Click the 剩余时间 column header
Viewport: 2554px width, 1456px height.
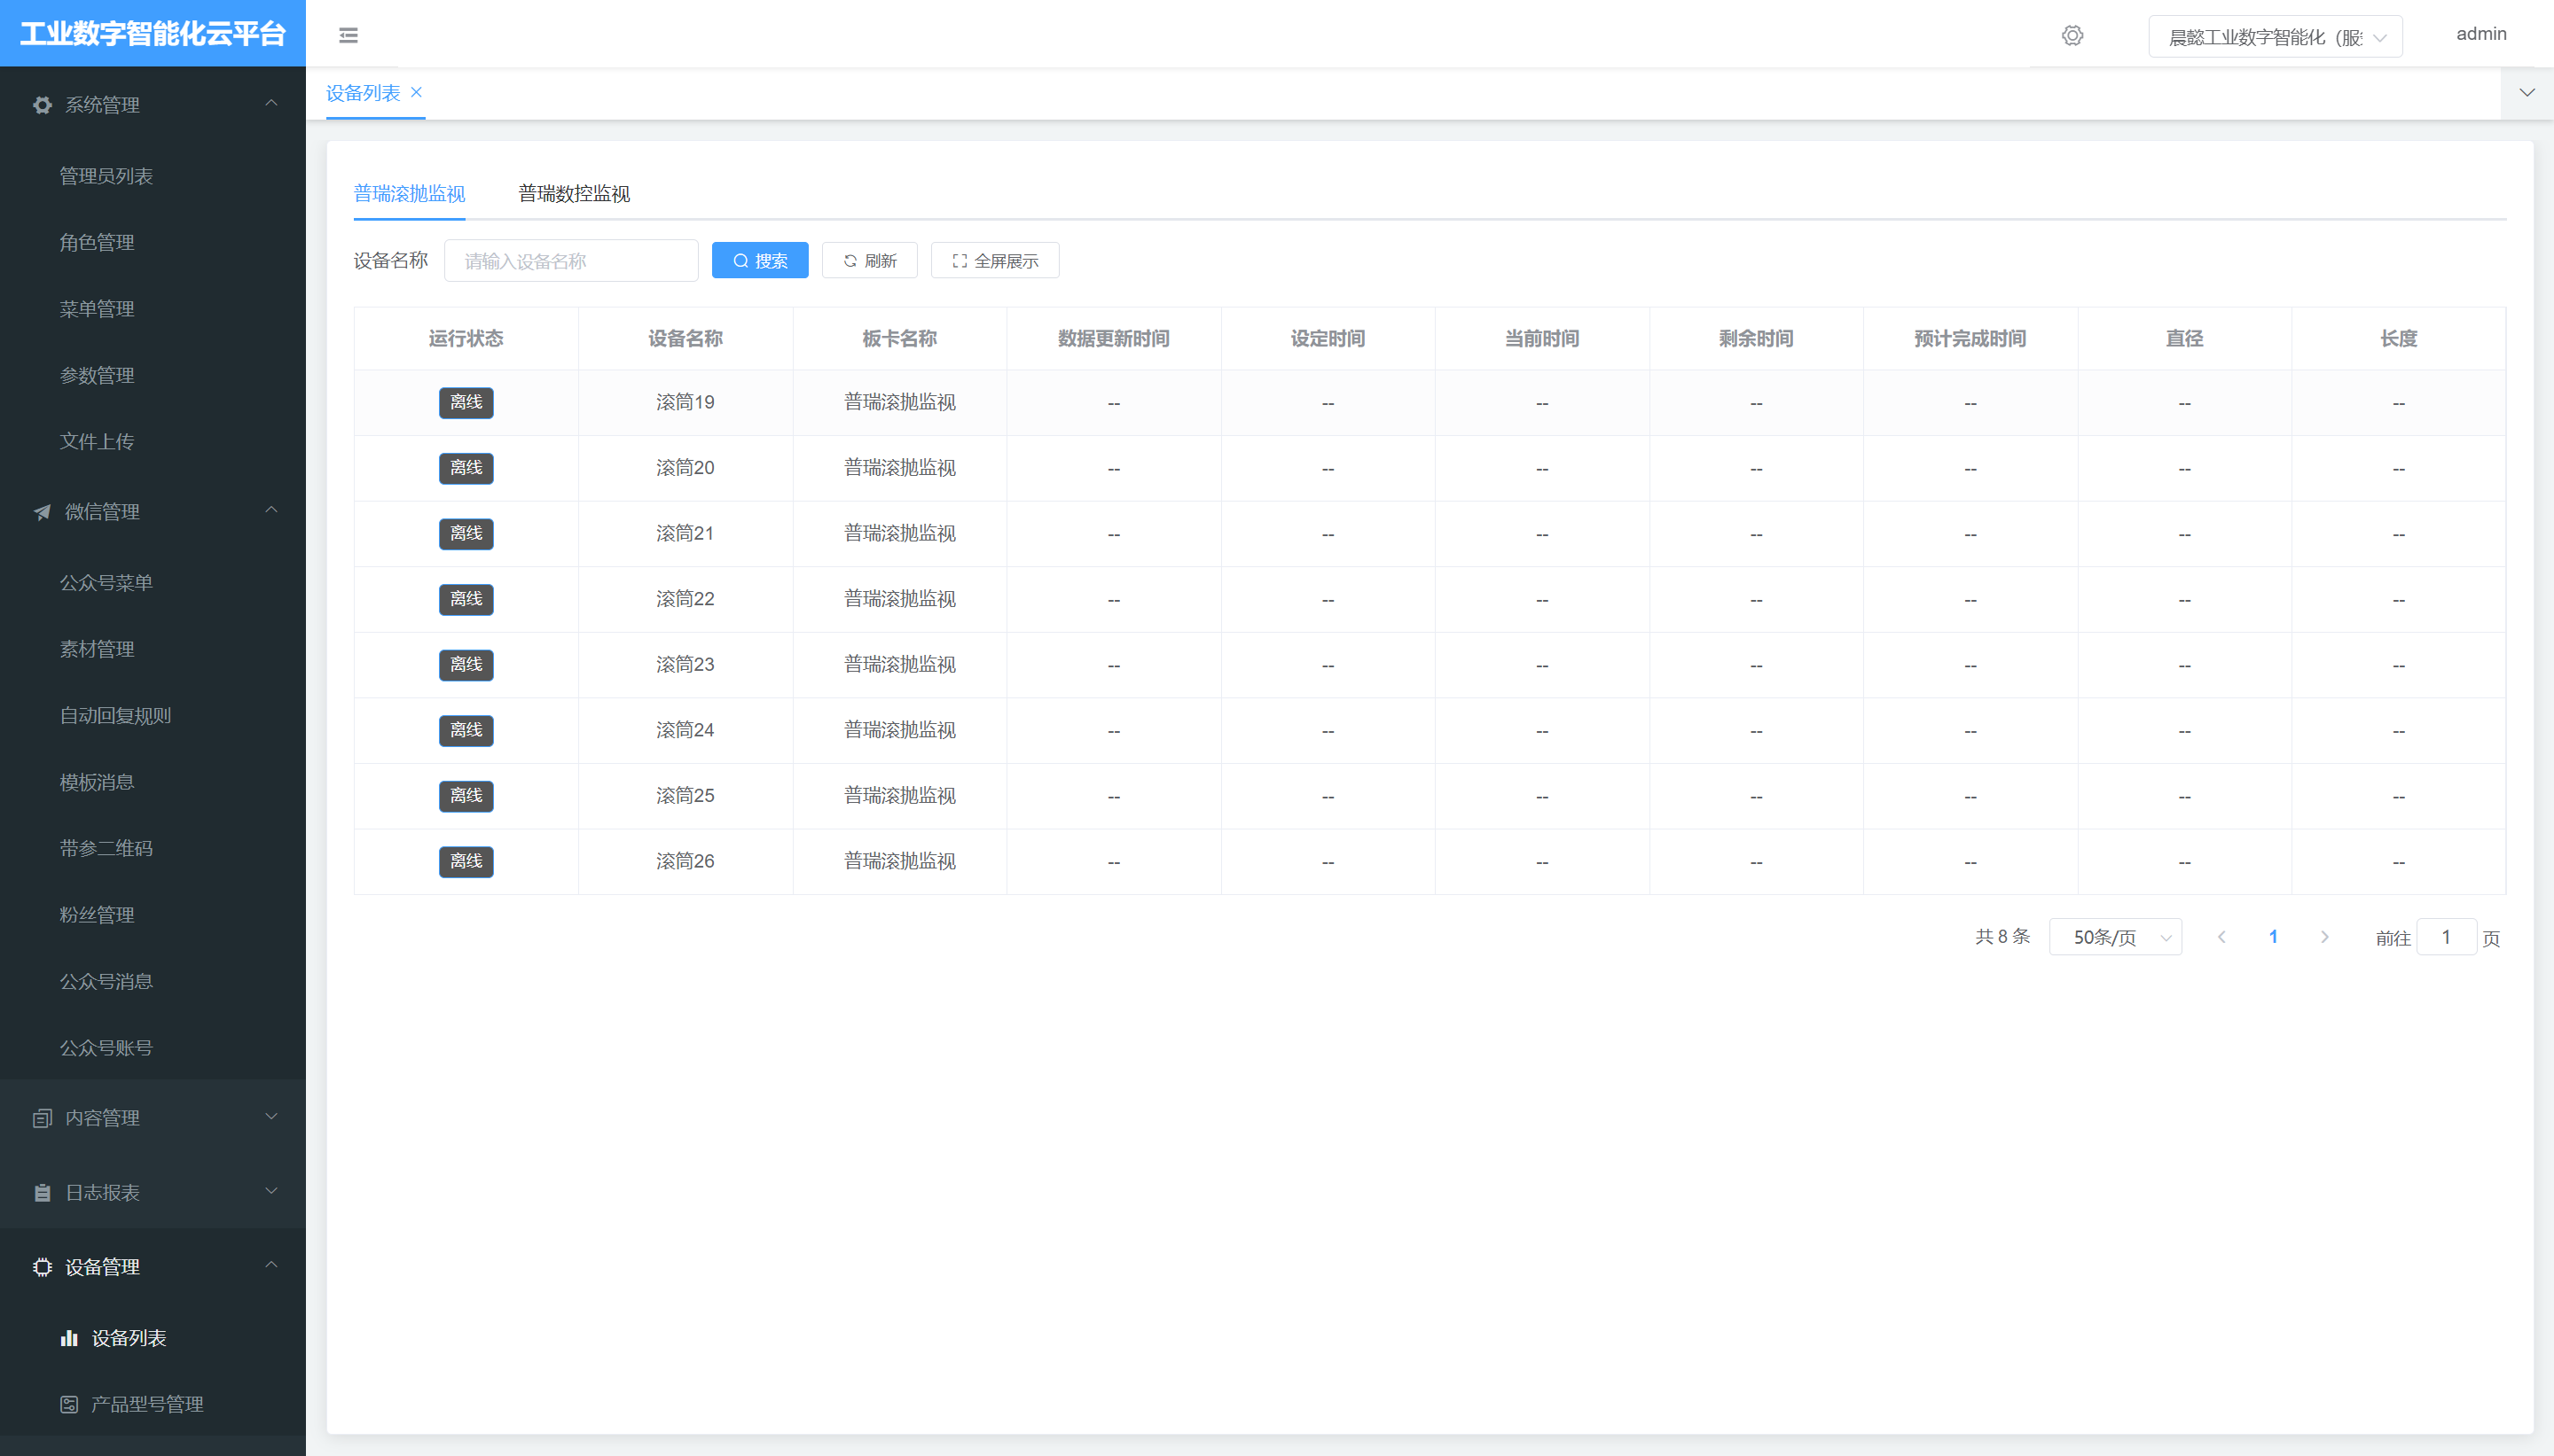click(x=1756, y=339)
